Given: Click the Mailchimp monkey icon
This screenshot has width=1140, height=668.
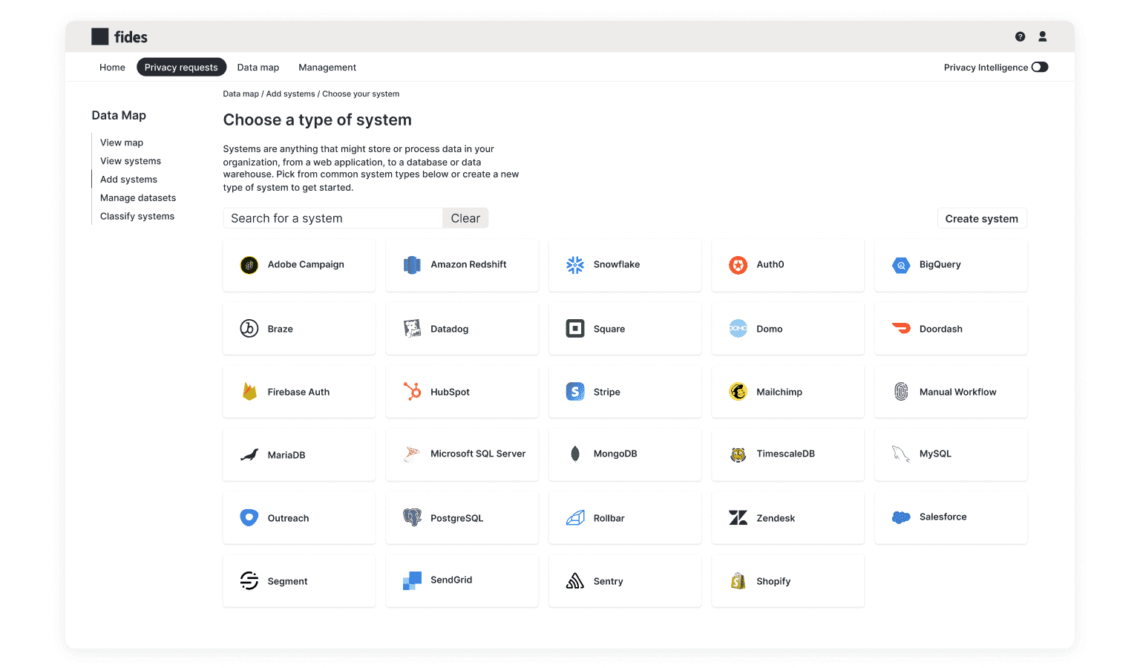Looking at the screenshot, I should (x=738, y=391).
